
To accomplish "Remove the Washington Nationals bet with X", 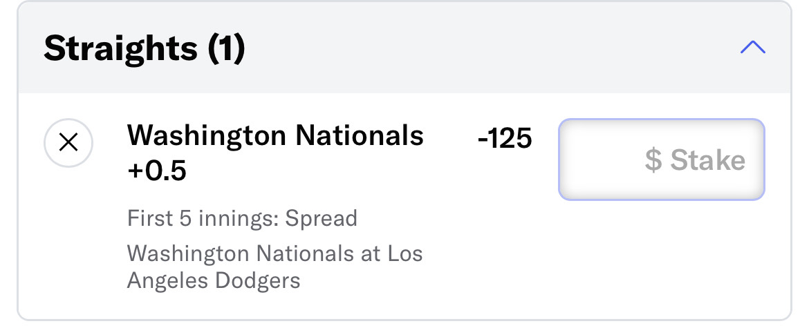I will 68,143.
